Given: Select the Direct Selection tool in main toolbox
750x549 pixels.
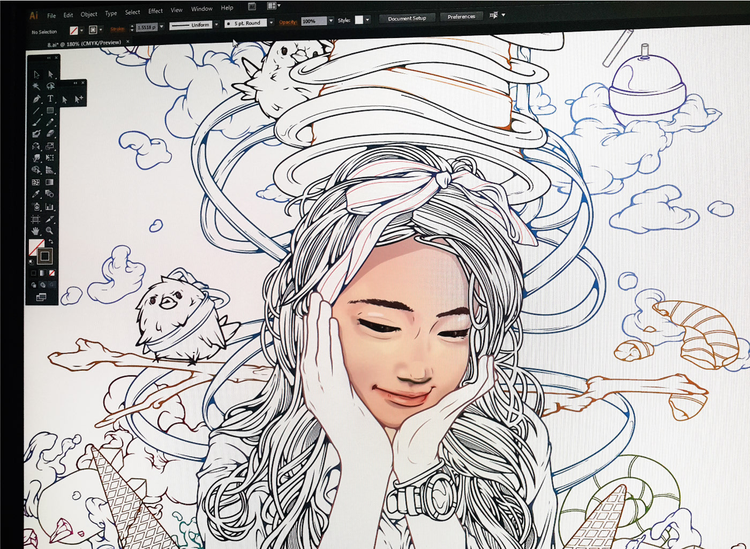Looking at the screenshot, I should (x=50, y=74).
